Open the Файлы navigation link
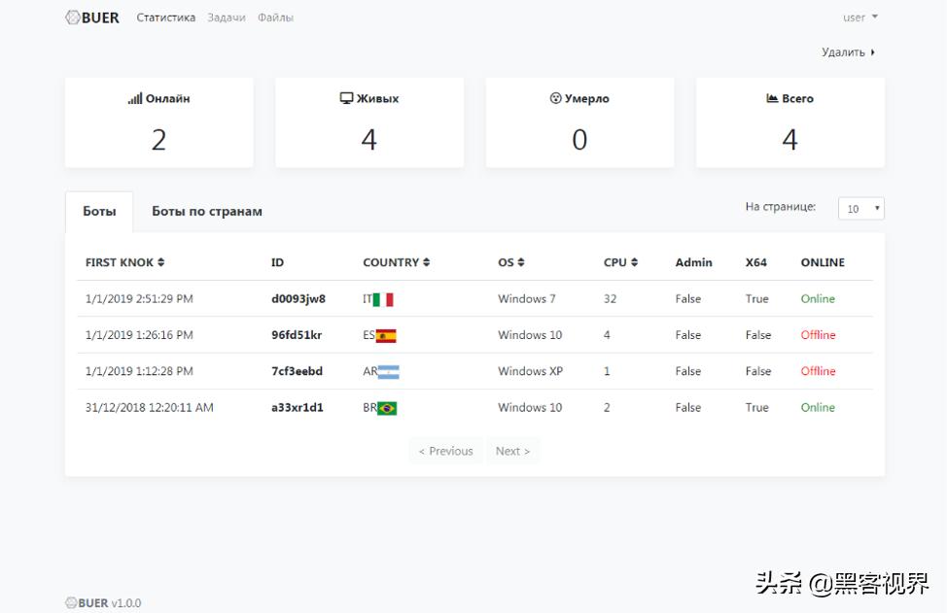Screen dimensions: 947x613 pos(275,17)
